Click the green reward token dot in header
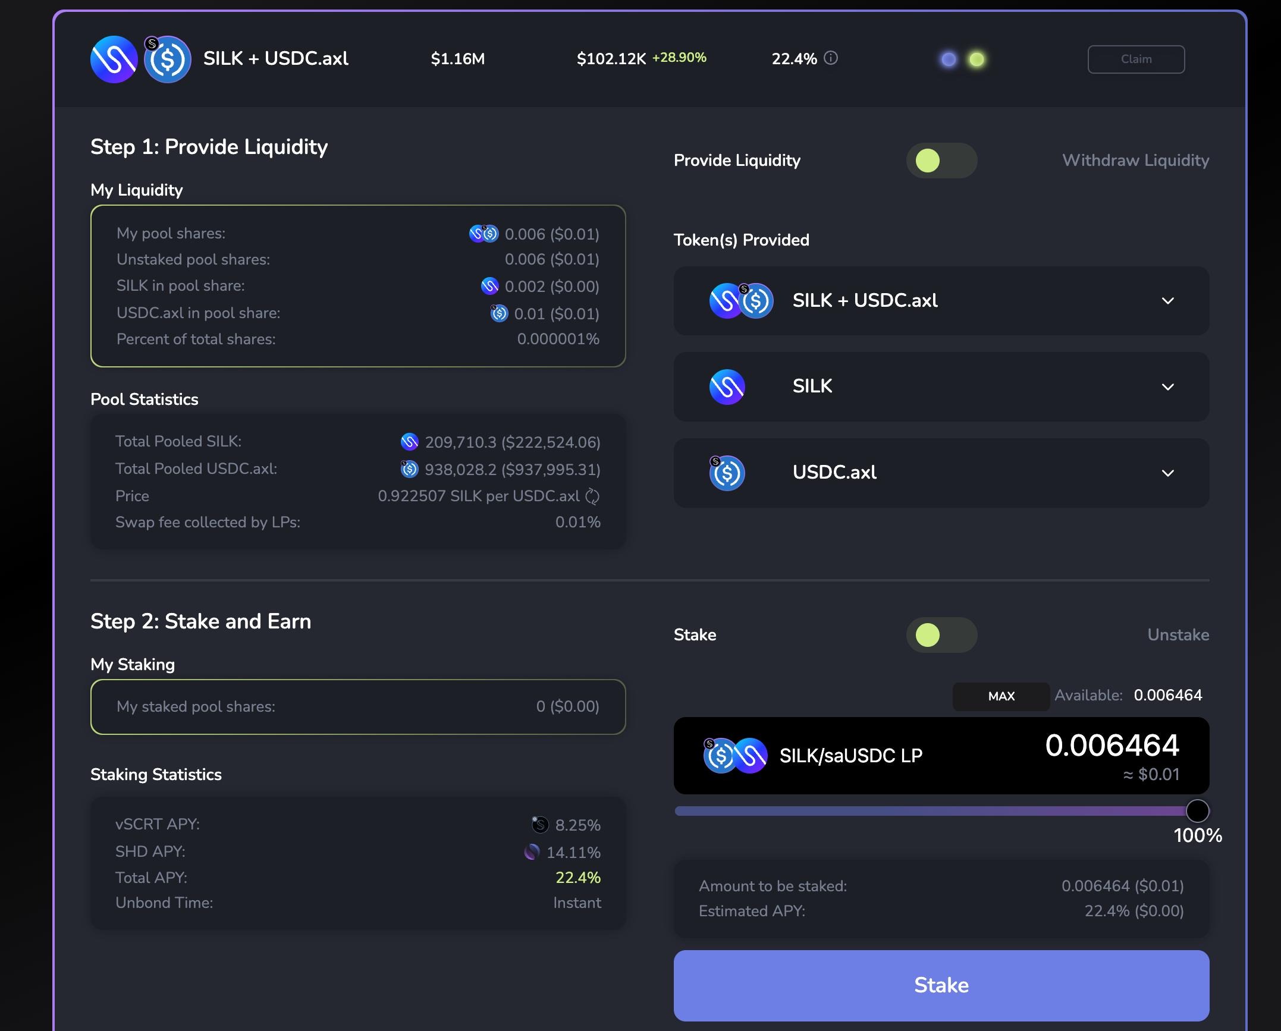This screenshot has width=1281, height=1031. 977,59
